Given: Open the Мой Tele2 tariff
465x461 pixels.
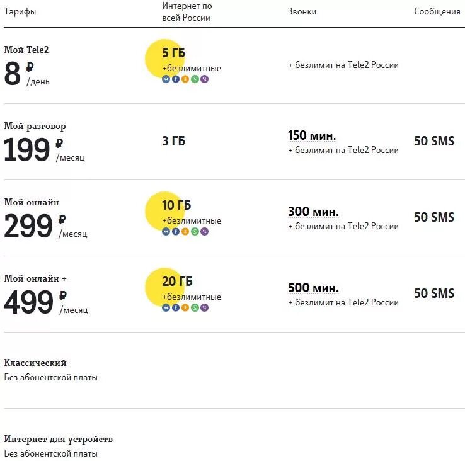Looking at the screenshot, I should click(x=26, y=50).
